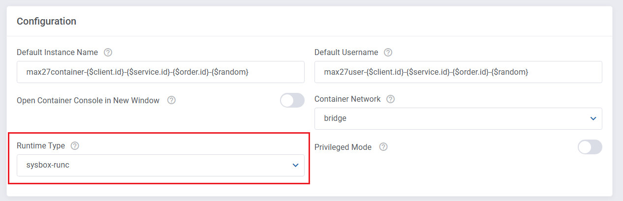Click the chevron arrow in the sysbox-runc select
The image size is (623, 201).
coord(295,166)
